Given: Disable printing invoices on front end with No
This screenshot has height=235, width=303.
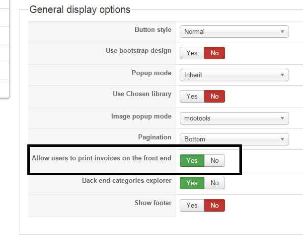Looking at the screenshot, I should pyautogui.click(x=215, y=160).
